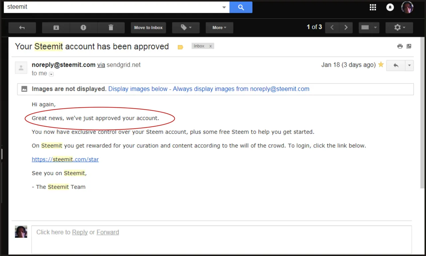
Task: Click Always display images from noreply@steemit.com
Action: tap(241, 89)
